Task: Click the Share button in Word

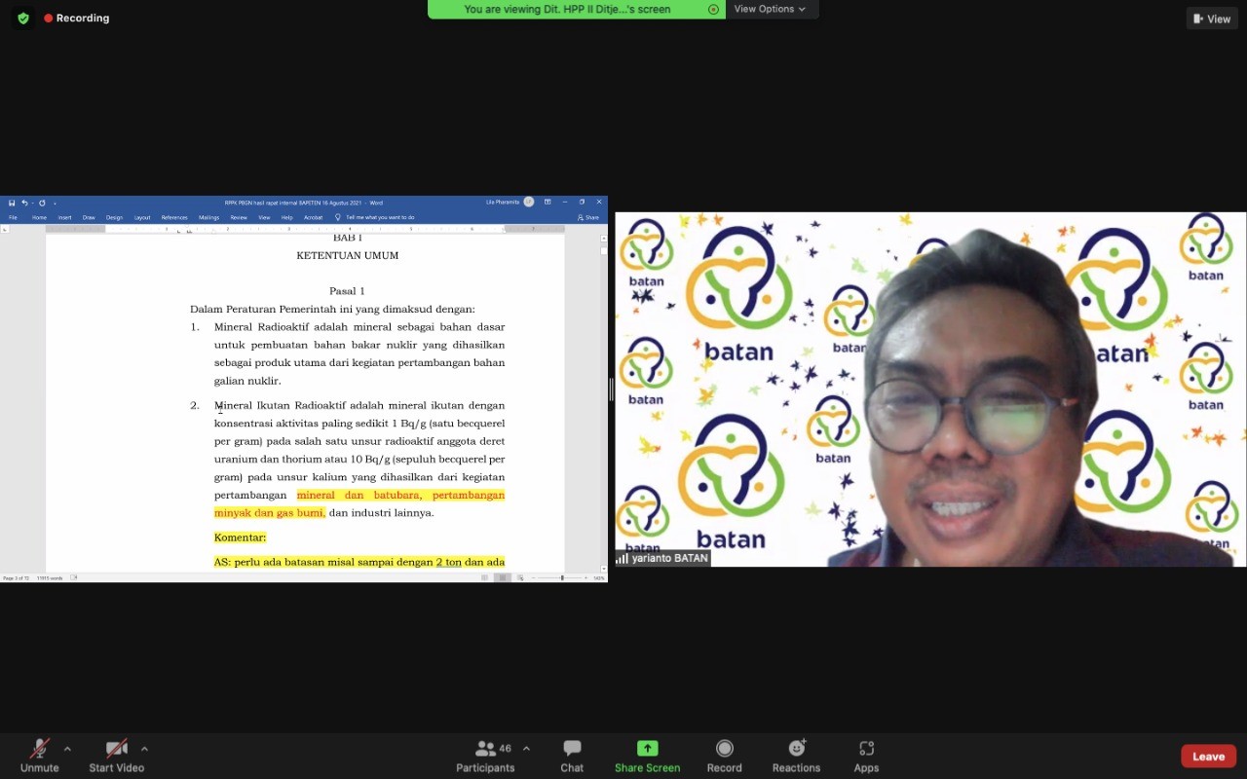Action: [588, 217]
